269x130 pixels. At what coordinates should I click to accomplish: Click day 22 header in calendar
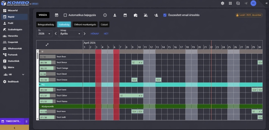(x=211, y=47)
